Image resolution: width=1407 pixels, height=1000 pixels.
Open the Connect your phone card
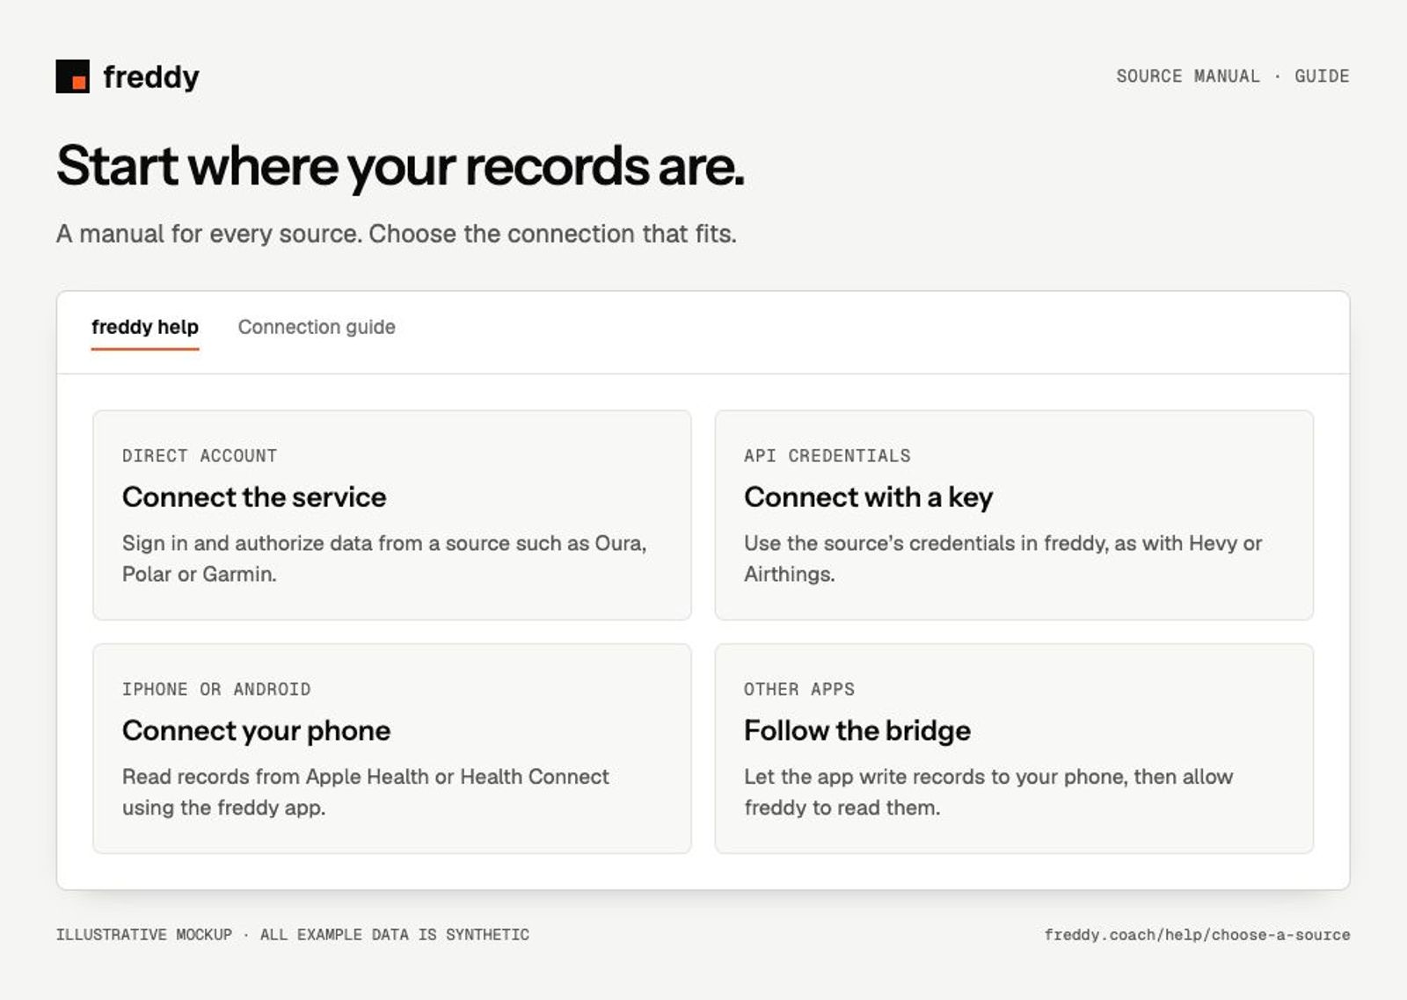(x=392, y=749)
